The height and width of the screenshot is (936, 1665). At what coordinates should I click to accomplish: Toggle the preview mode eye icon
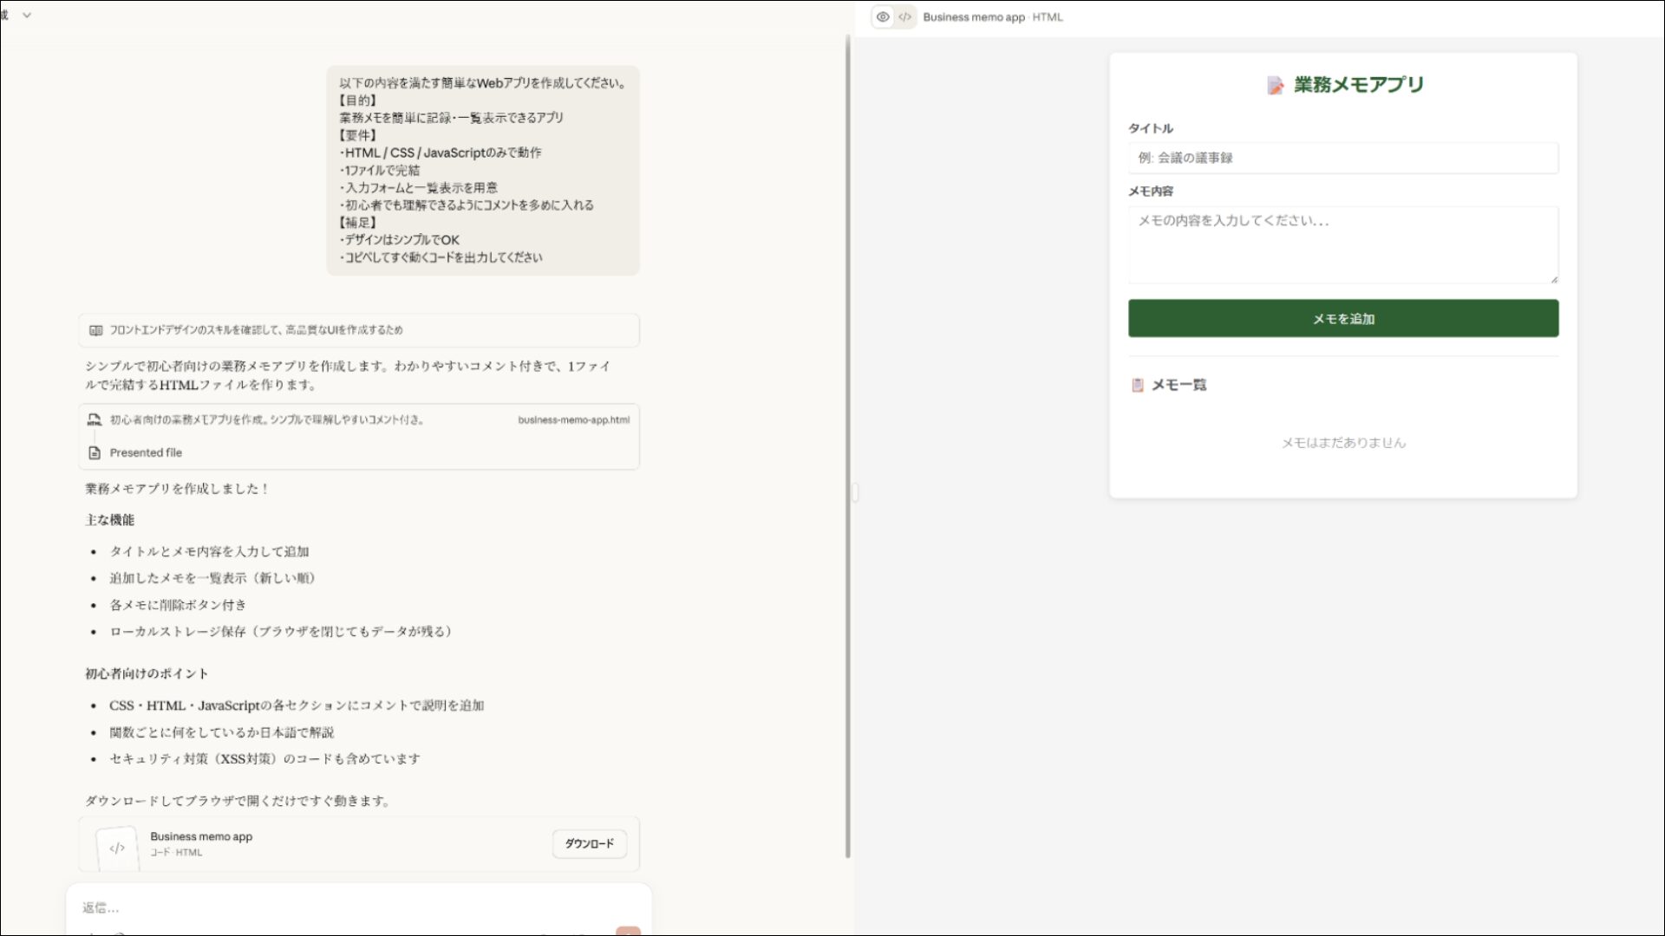(883, 16)
